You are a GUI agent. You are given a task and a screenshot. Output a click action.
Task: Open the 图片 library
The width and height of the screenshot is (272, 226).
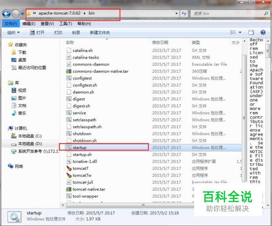19,98
